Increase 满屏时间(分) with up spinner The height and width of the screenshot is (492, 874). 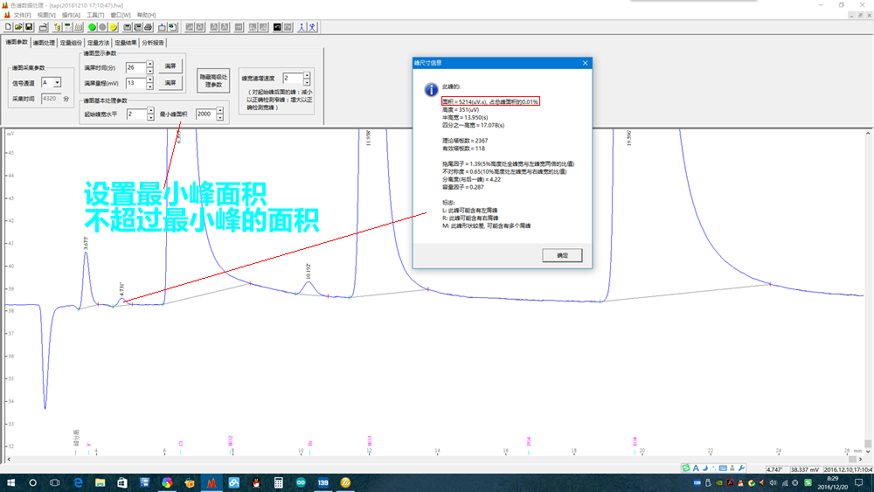150,64
